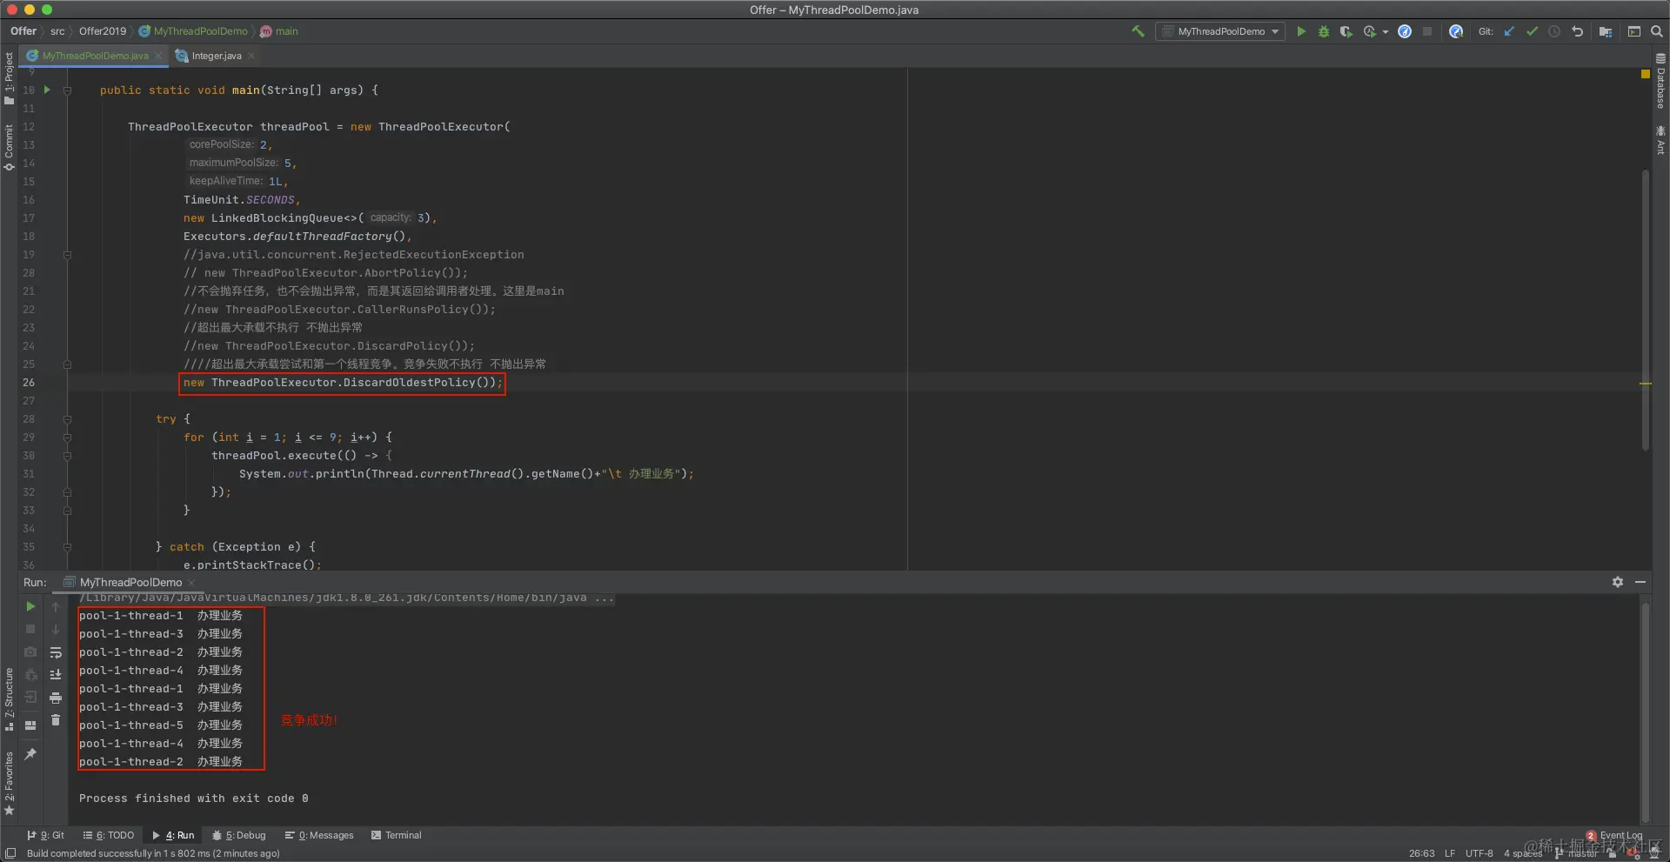Click the 26:63 cursor position indicator

coord(1421,853)
